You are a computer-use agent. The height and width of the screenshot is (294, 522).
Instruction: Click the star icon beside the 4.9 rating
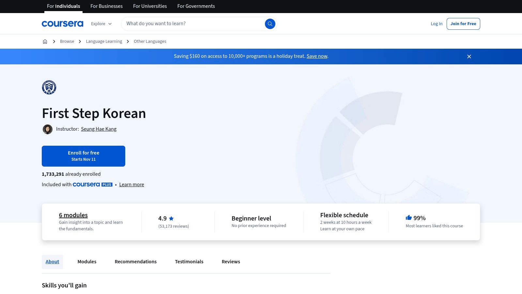coord(171,218)
